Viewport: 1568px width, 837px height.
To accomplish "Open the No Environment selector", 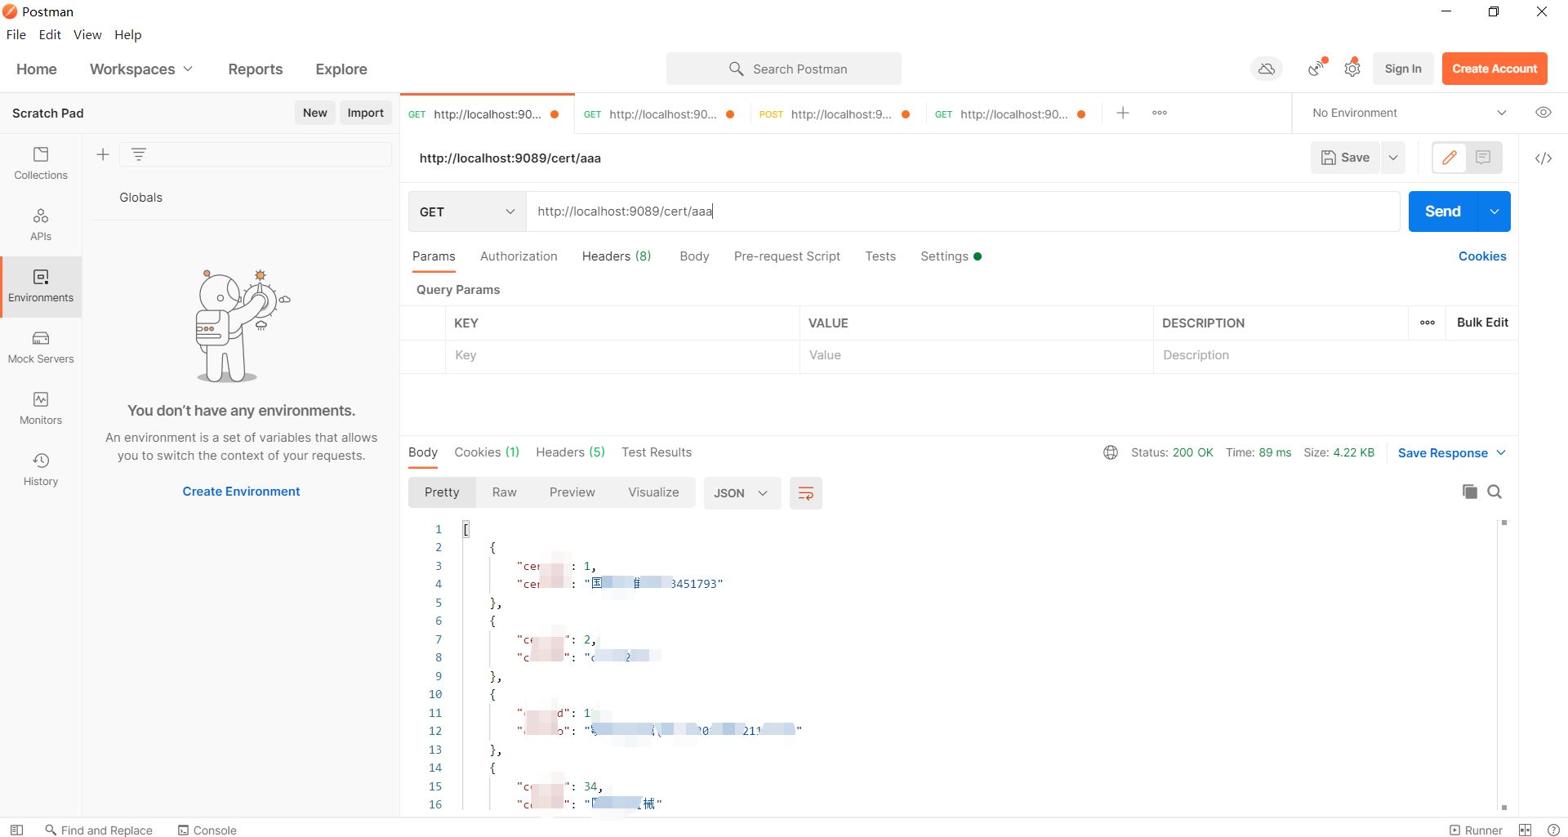I will [x=1409, y=113].
